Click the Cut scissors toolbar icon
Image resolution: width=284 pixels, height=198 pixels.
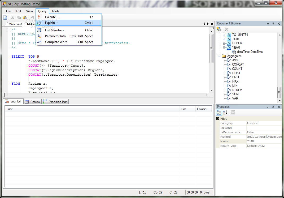(13, 18)
